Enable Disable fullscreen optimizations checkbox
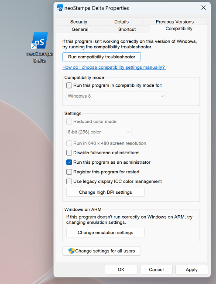The width and height of the screenshot is (216, 284). pos(69,153)
